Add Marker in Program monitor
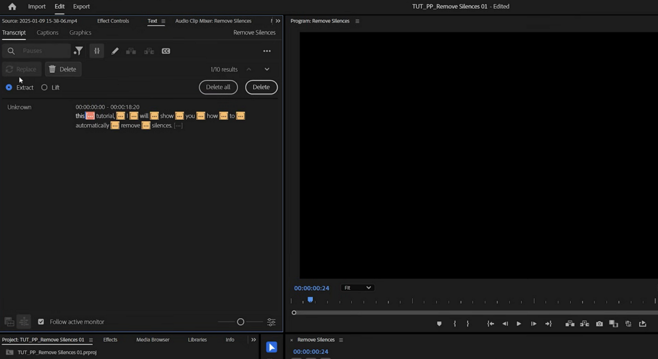This screenshot has height=359, width=658. click(439, 324)
